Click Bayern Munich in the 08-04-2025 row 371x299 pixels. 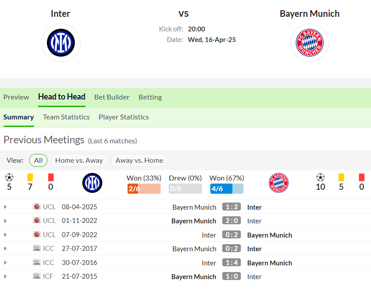tap(194, 207)
